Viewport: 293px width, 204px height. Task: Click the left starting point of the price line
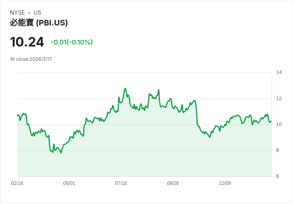click(x=18, y=115)
